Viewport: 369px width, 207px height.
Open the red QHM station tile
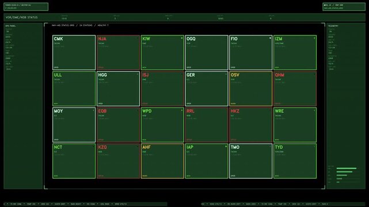coord(295,89)
